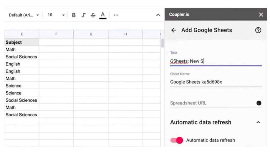Select column E header

22,34
